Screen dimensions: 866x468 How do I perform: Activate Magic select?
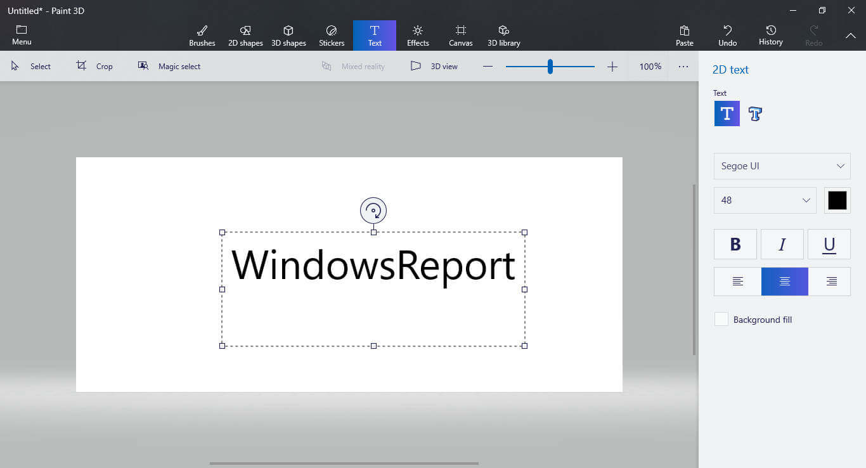click(169, 66)
